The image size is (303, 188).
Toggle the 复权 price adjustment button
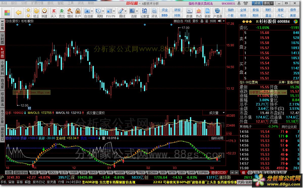point(195,21)
